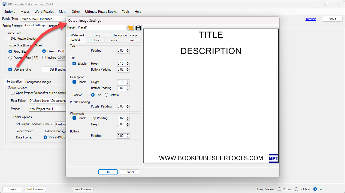
Task: Open the Fonts tab
Action: pyautogui.click(x=113, y=40)
